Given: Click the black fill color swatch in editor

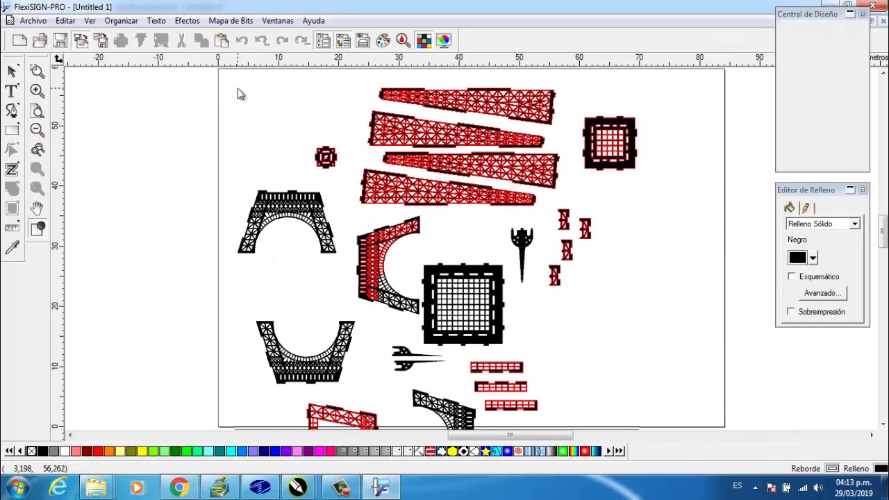Looking at the screenshot, I should (797, 258).
